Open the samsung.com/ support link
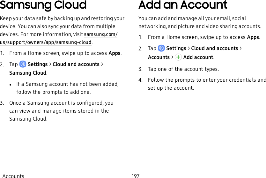 pos(100,34)
